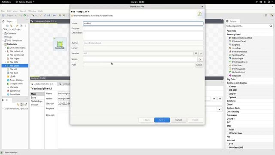Open Talend Studio application menu
Screen dimensions: 275x155
click(25, 2)
